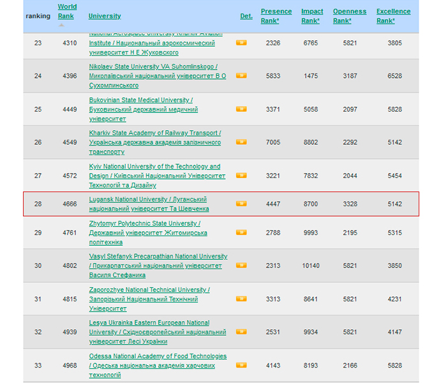Open details icon for Zhytomyr Polytechnic State University
Image resolution: width=434 pixels, height=383 pixels.
coord(241,232)
